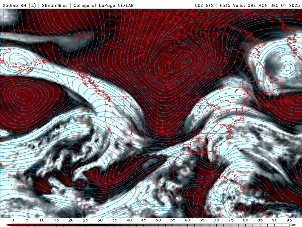Select the "00Z GFS" model run label
Screen dimensions: 302x227
(204, 5)
